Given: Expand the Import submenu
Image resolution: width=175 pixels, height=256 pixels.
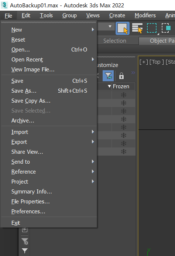Looking at the screenshot, I should coord(49,132).
